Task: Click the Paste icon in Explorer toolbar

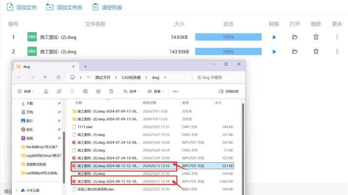Action: tap(72, 91)
